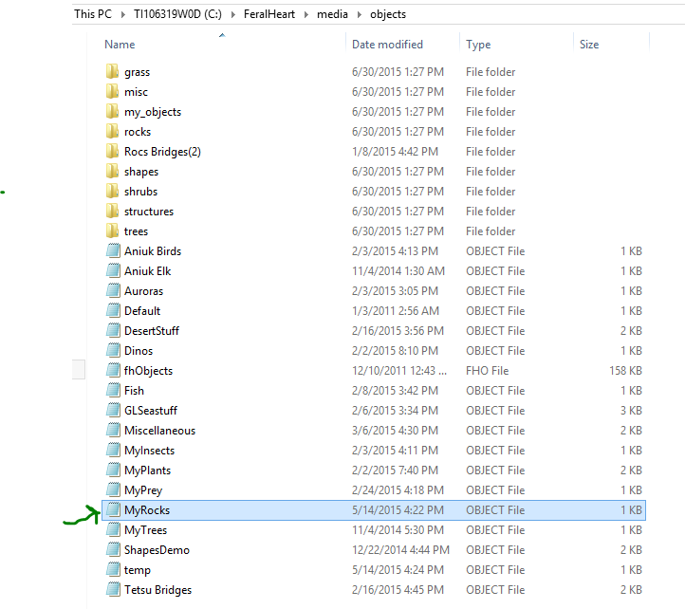Select the rocks folder icon
685x609 pixels.
(x=112, y=132)
